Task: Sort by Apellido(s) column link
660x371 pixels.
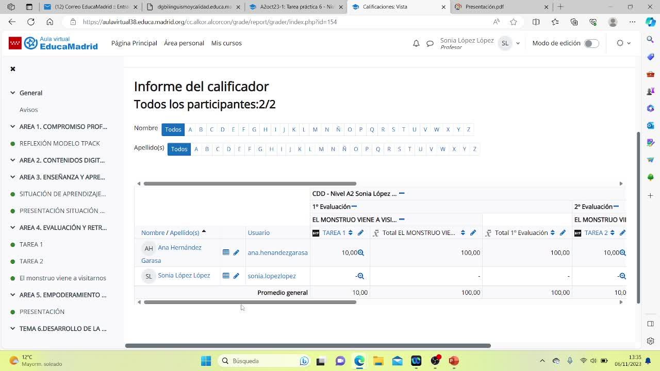Action: point(185,233)
